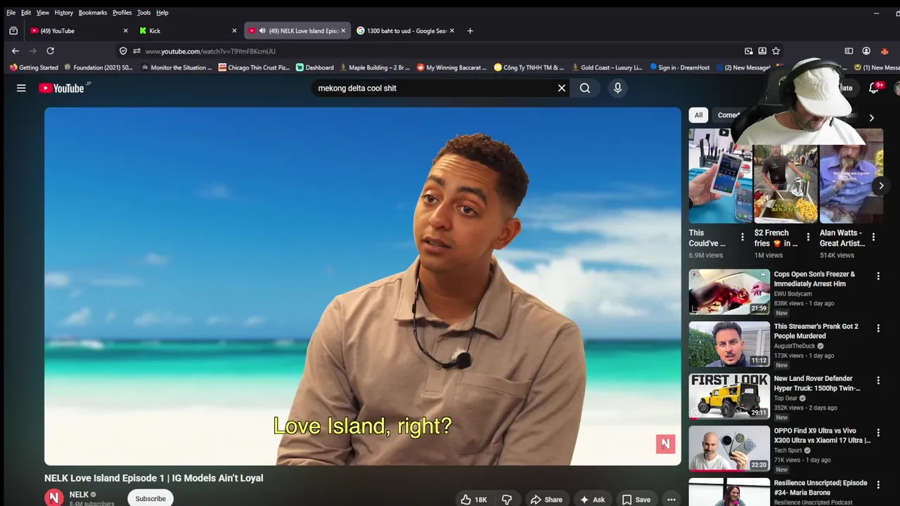The image size is (900, 506).
Task: Open the Profiles menu
Action: [x=122, y=13]
